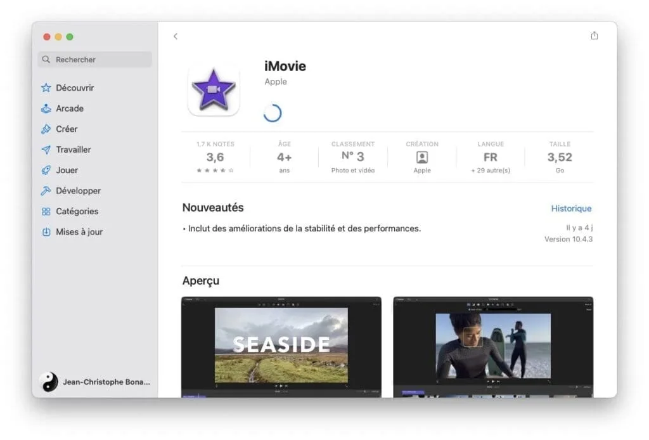Viewport: 649px width, 440px height.
Task: Click the Créer paintbrush icon
Action: (x=46, y=129)
